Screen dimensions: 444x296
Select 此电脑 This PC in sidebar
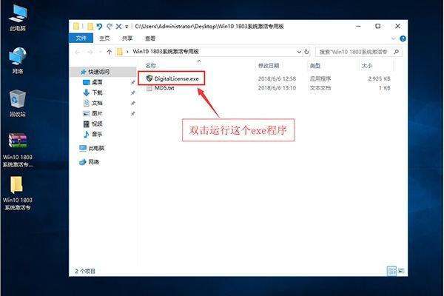(x=96, y=148)
